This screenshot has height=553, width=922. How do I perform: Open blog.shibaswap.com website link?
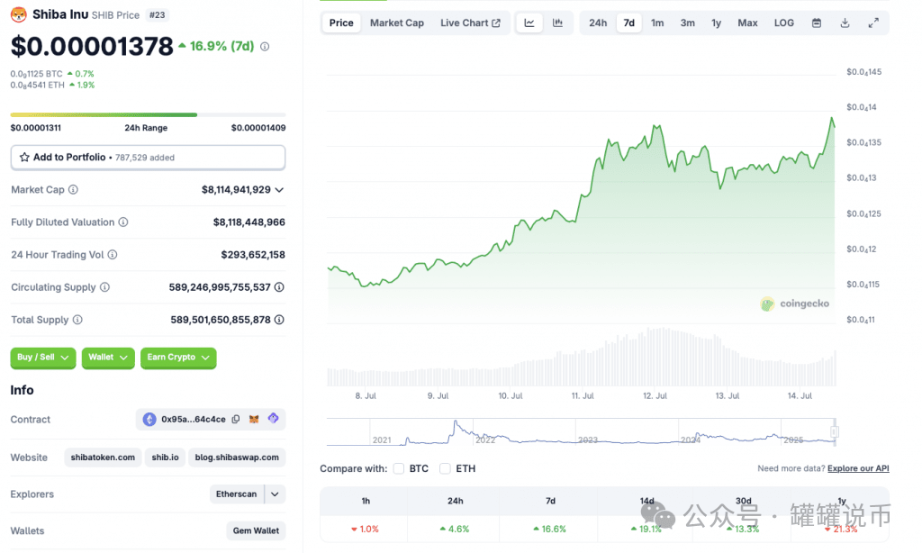tap(237, 458)
